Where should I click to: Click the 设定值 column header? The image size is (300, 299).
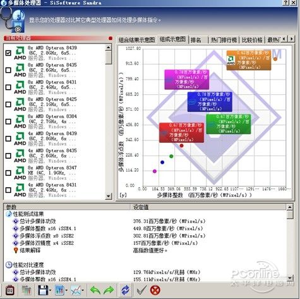tap(208, 207)
